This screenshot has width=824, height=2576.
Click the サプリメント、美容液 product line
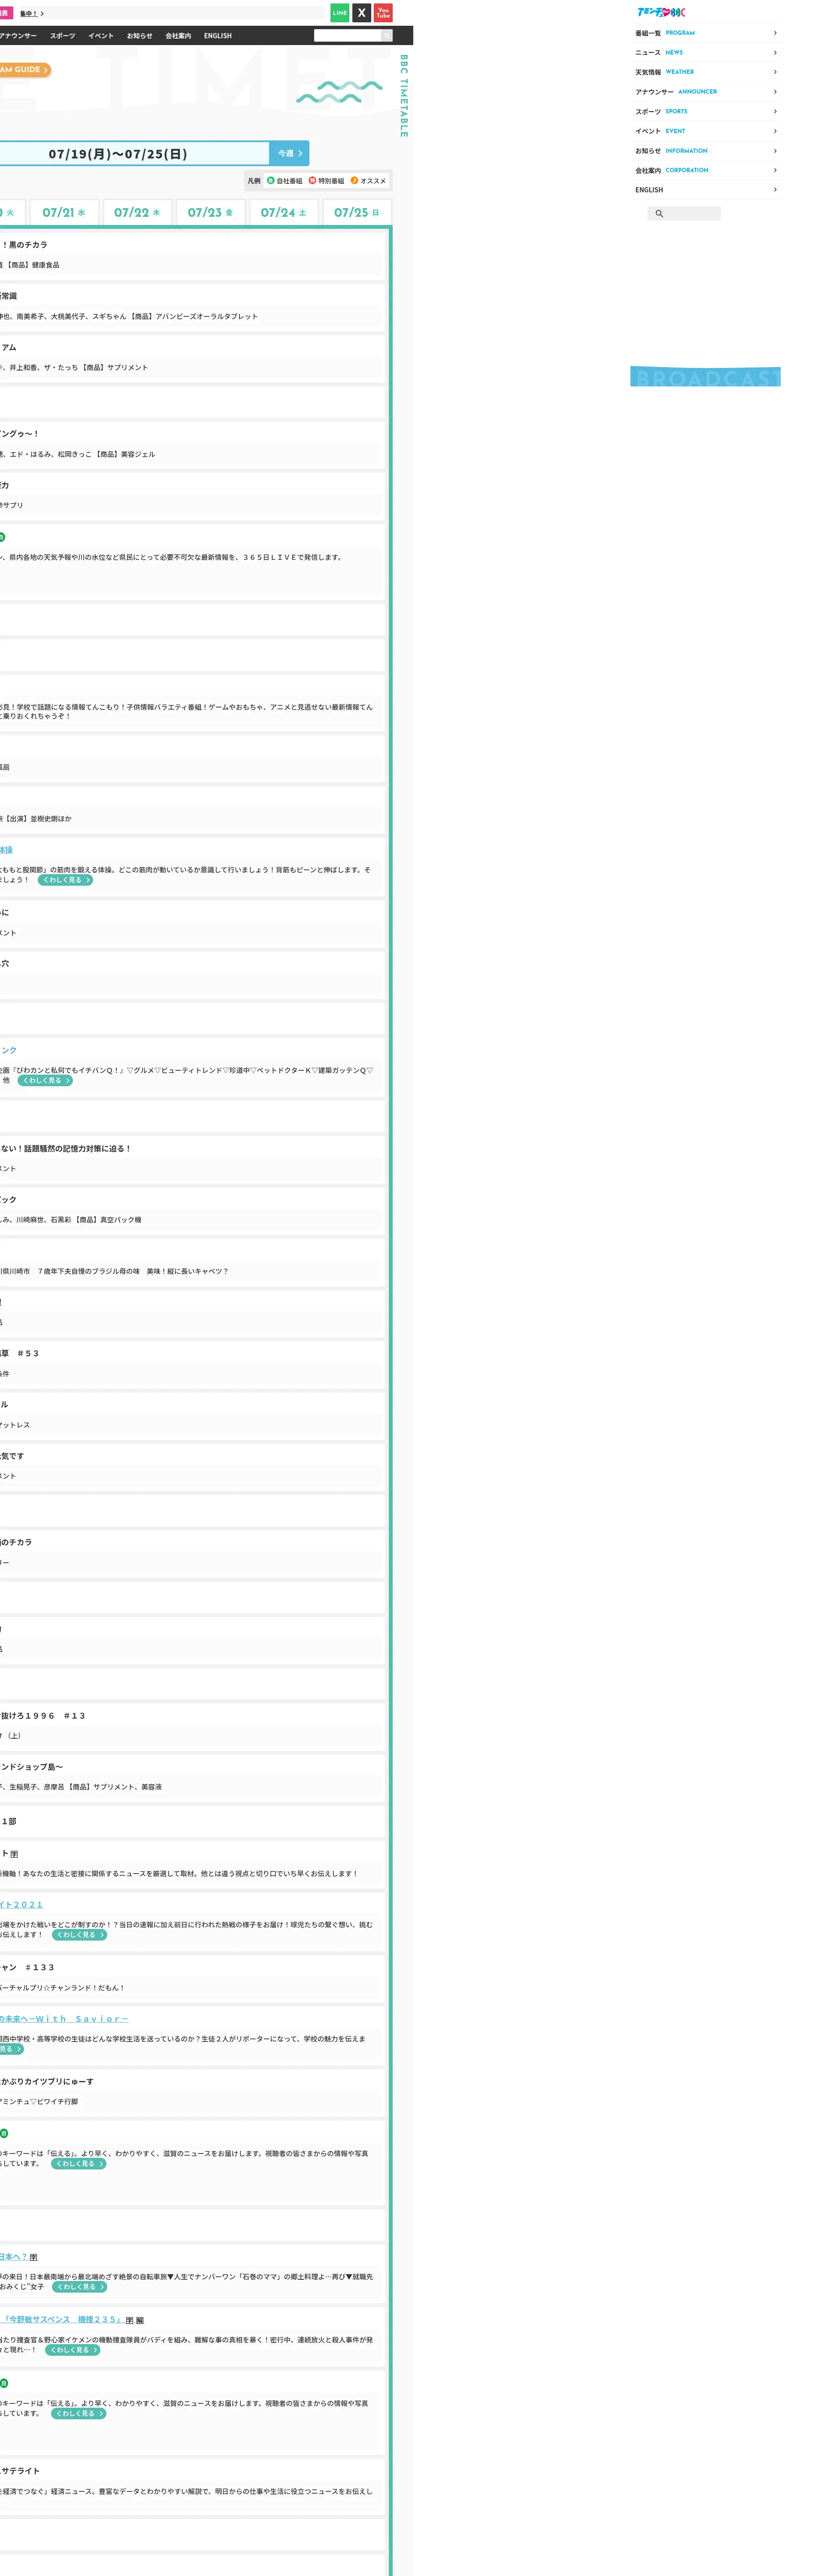click(81, 1787)
